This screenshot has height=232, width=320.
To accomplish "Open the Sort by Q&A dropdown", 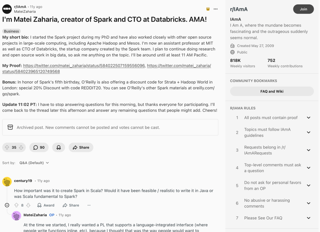I will coord(34,163).
